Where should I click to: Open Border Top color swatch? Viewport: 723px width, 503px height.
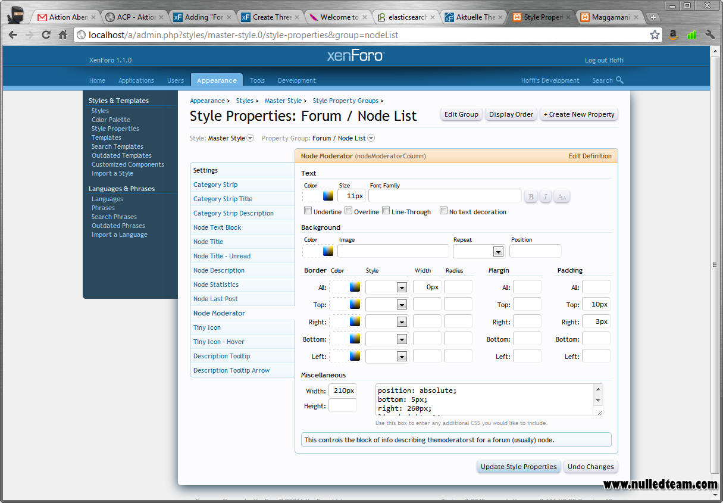tap(355, 304)
